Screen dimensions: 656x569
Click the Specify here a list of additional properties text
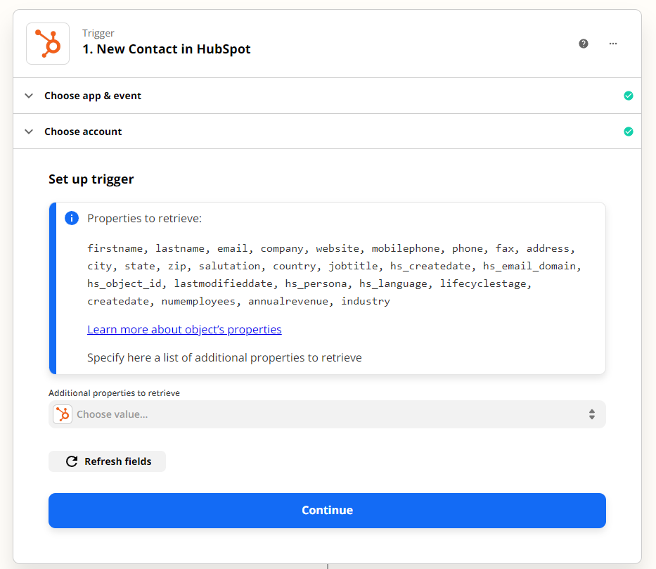coord(224,358)
